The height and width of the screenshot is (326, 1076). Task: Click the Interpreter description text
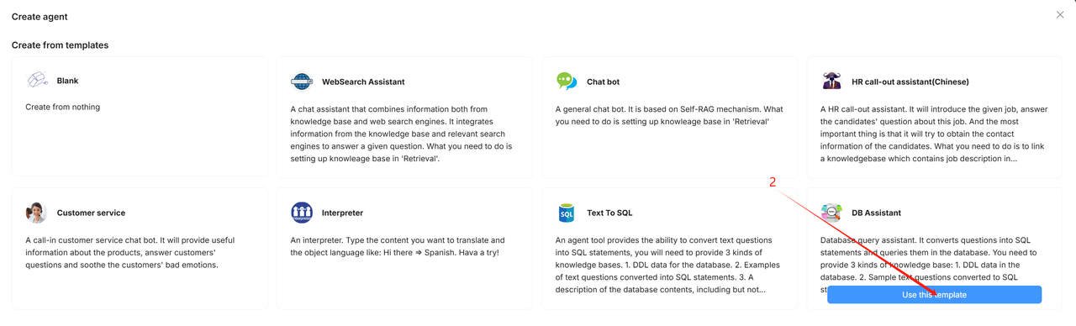coord(398,246)
